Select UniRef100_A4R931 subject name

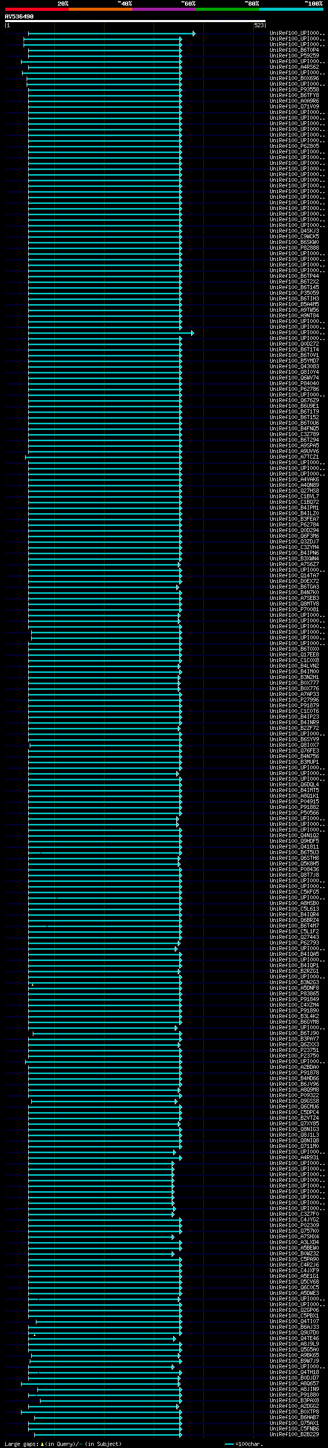pos(294,1158)
